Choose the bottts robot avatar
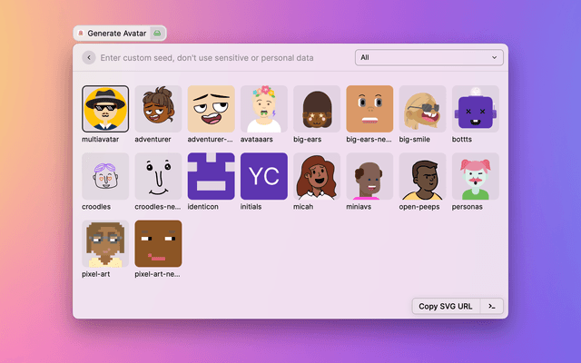The height and width of the screenshot is (363, 581). [x=475, y=109]
